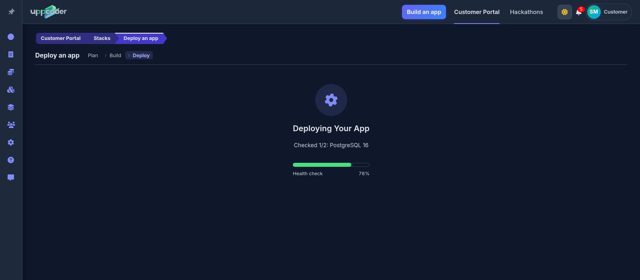Screen dimensions: 640x280
Task: Click the 76% progress value
Action: (364, 174)
